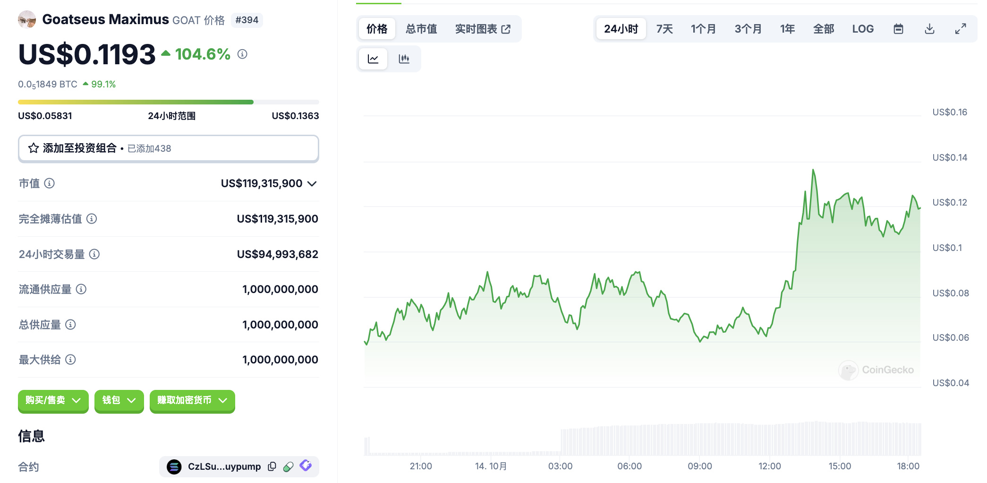Switch to the 总市值 tab

coord(421,29)
